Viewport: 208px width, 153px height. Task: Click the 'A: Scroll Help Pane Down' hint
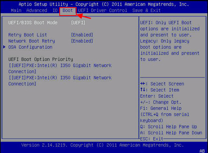[171, 133]
